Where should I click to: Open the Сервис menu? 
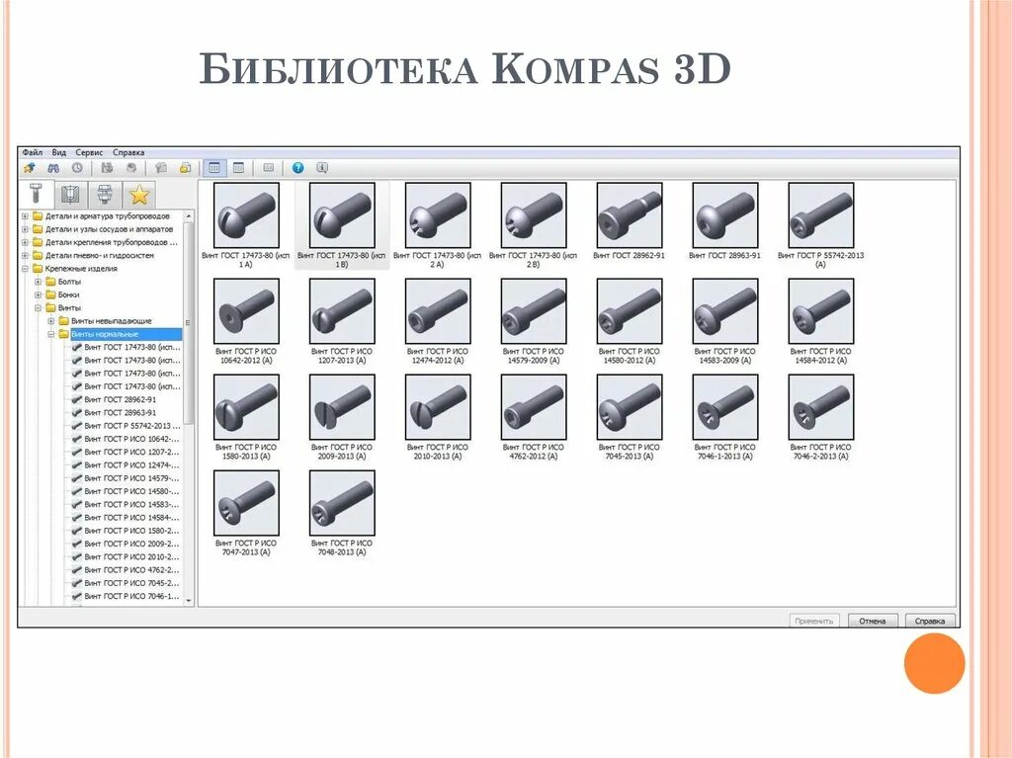coord(89,153)
